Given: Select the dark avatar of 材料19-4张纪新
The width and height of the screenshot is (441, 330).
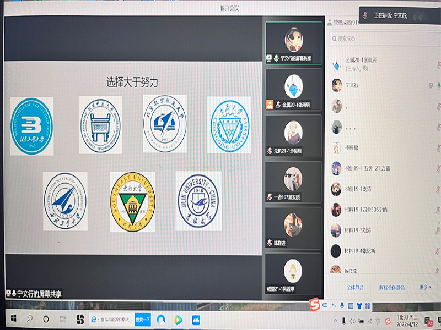Looking at the screenshot, I should pyautogui.click(x=336, y=251).
